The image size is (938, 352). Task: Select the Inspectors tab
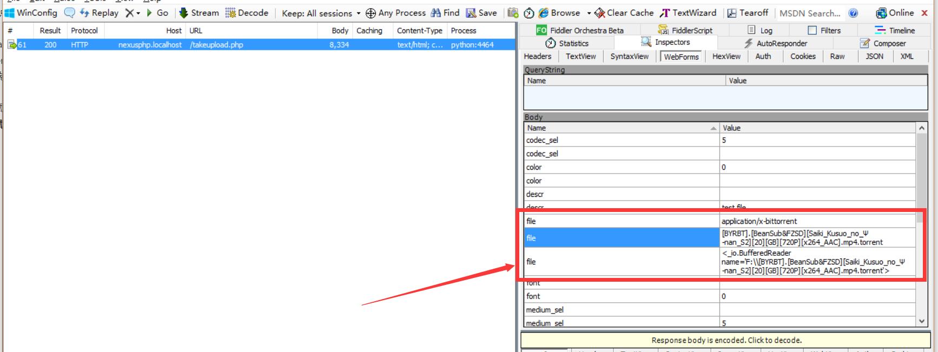point(665,42)
